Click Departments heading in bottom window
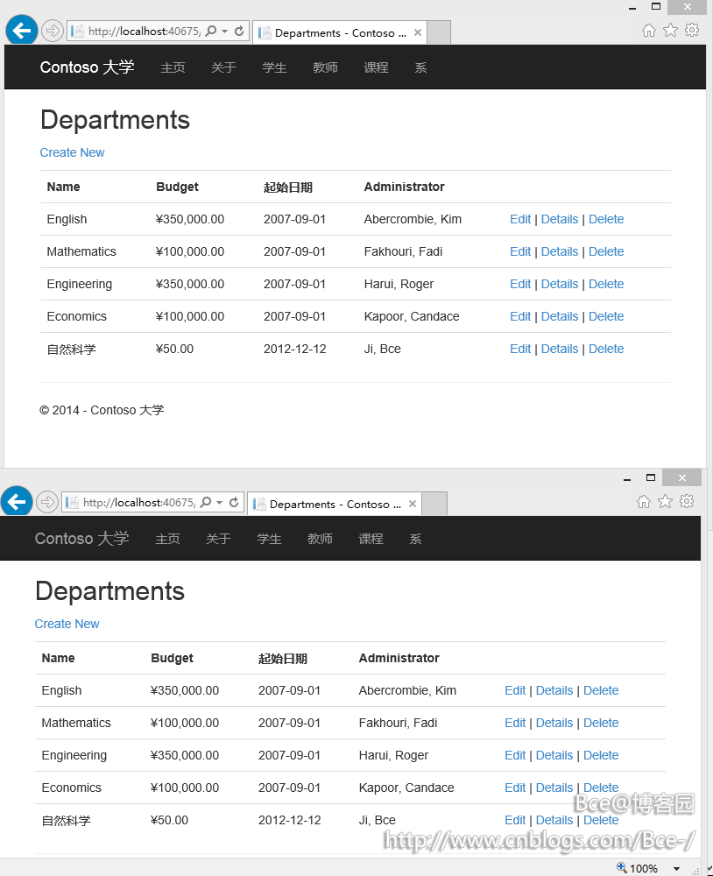 coord(109,591)
